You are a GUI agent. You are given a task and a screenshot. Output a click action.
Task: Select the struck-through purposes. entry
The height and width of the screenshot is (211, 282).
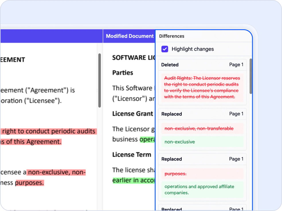[x=202, y=173]
